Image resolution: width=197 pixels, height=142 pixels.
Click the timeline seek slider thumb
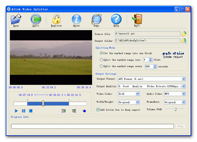point(43,103)
